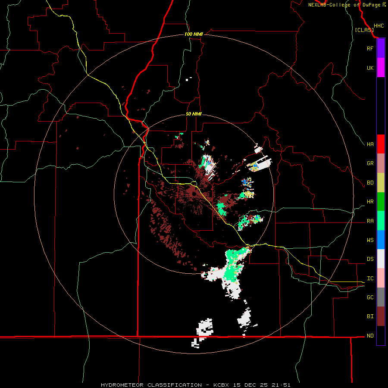Image resolution: width=388 pixels, height=388 pixels.
Task: Click the DS white legend swatch
Action: coord(381,259)
